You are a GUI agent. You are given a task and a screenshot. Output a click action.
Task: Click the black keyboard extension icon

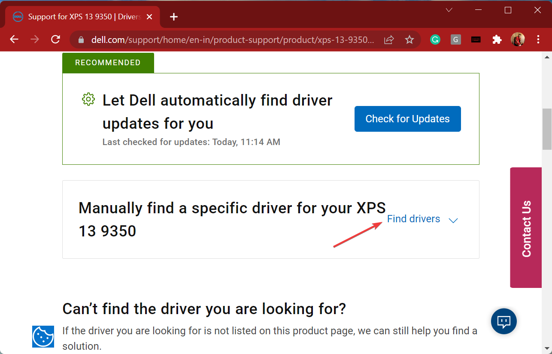(476, 40)
